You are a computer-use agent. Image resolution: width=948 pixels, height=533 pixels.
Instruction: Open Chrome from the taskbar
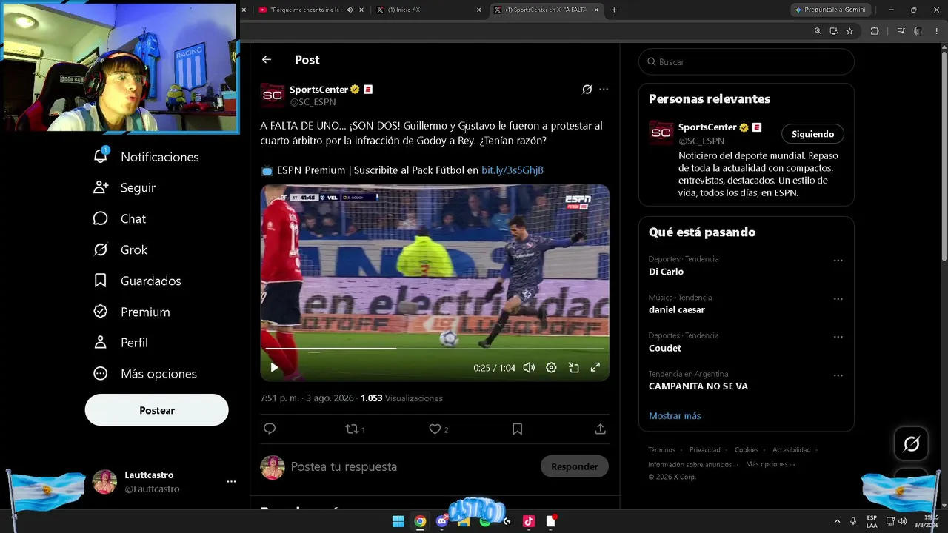420,521
